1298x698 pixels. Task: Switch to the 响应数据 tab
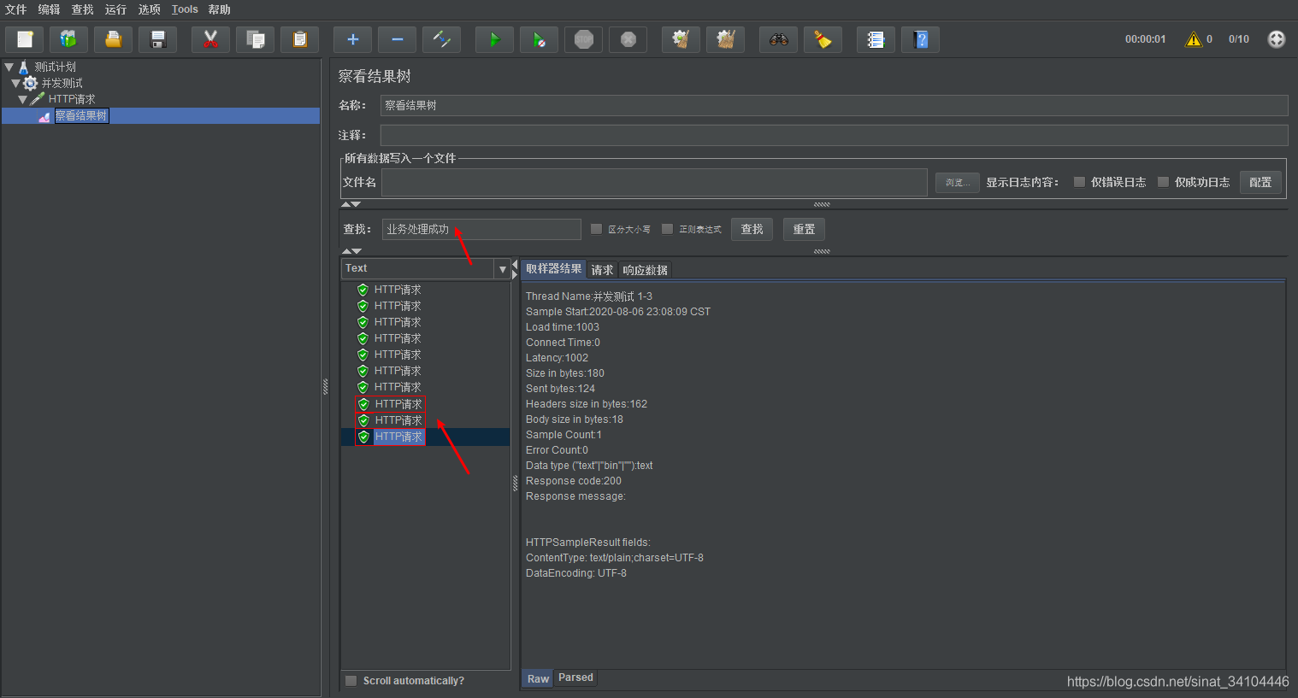tap(645, 269)
